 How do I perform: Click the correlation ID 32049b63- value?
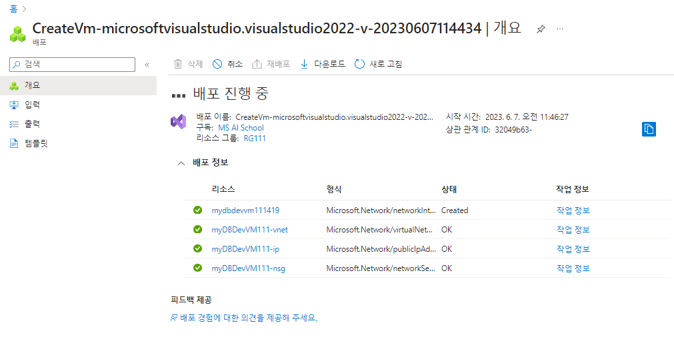(513, 130)
